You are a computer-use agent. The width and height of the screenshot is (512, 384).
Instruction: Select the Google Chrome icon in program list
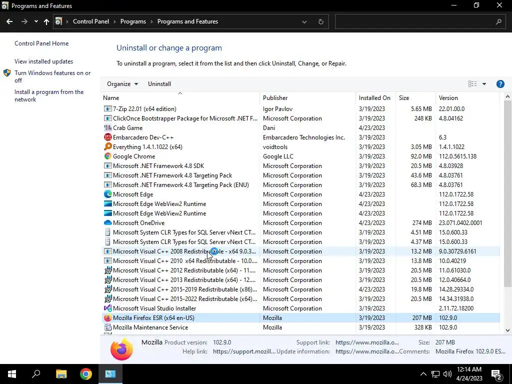point(108,156)
